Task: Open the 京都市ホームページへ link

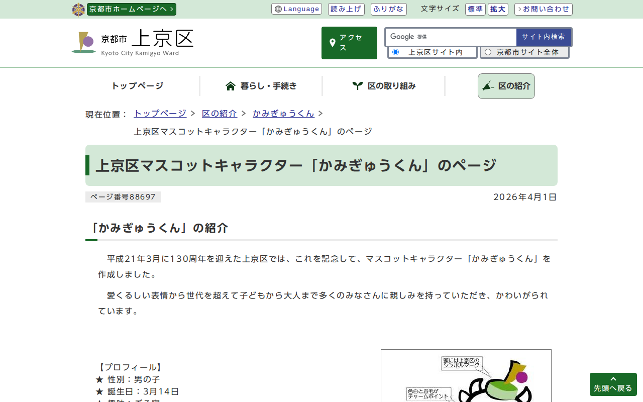Action: click(x=132, y=9)
